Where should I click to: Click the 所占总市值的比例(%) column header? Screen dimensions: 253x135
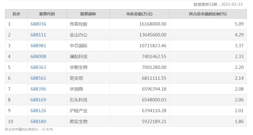[208, 14]
